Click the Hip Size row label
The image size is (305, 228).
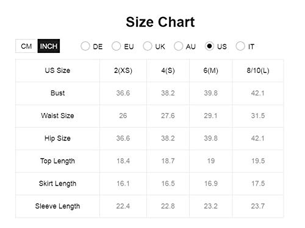click(x=57, y=139)
